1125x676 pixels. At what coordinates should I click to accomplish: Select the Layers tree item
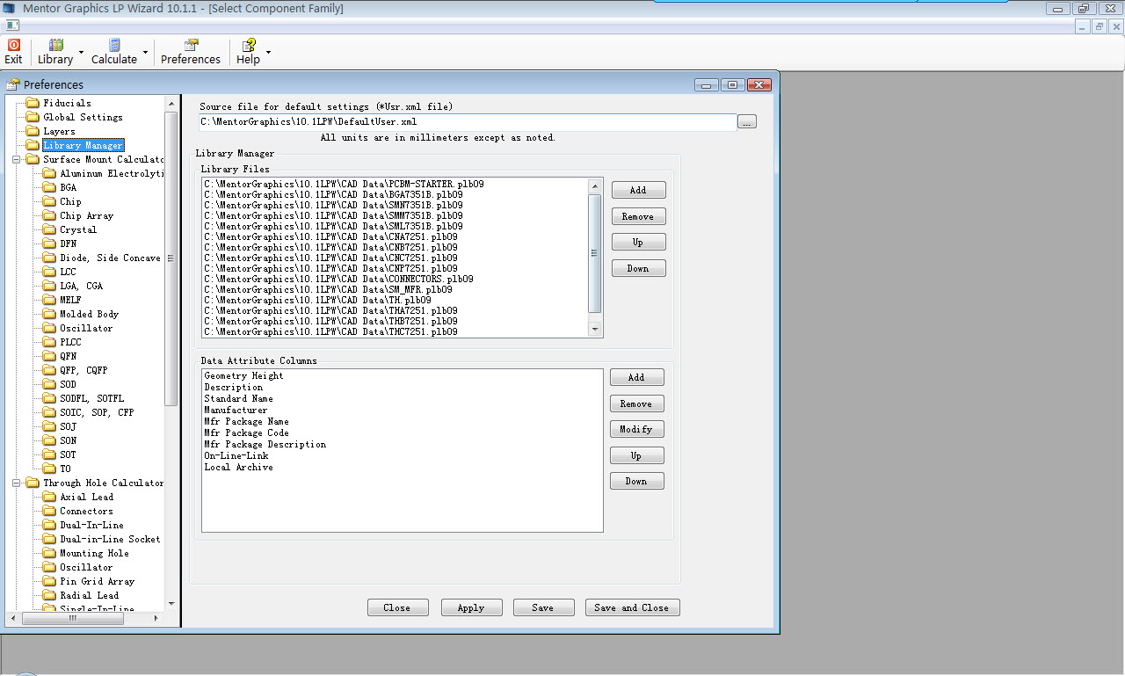(x=60, y=131)
